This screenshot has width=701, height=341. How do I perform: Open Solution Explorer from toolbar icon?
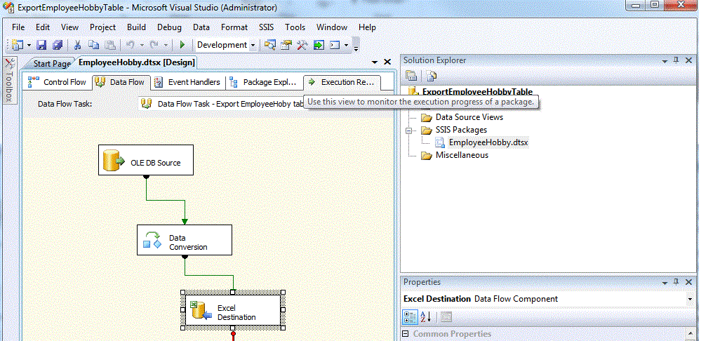pyautogui.click(x=269, y=45)
